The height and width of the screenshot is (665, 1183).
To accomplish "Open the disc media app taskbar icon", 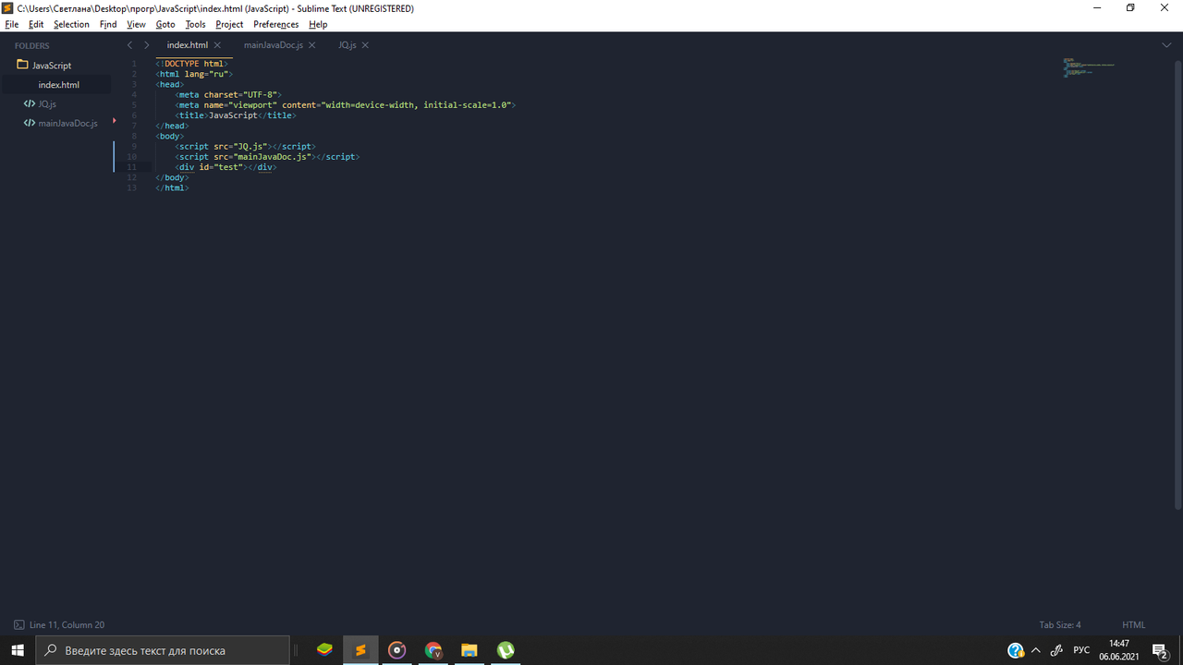I will 397,650.
